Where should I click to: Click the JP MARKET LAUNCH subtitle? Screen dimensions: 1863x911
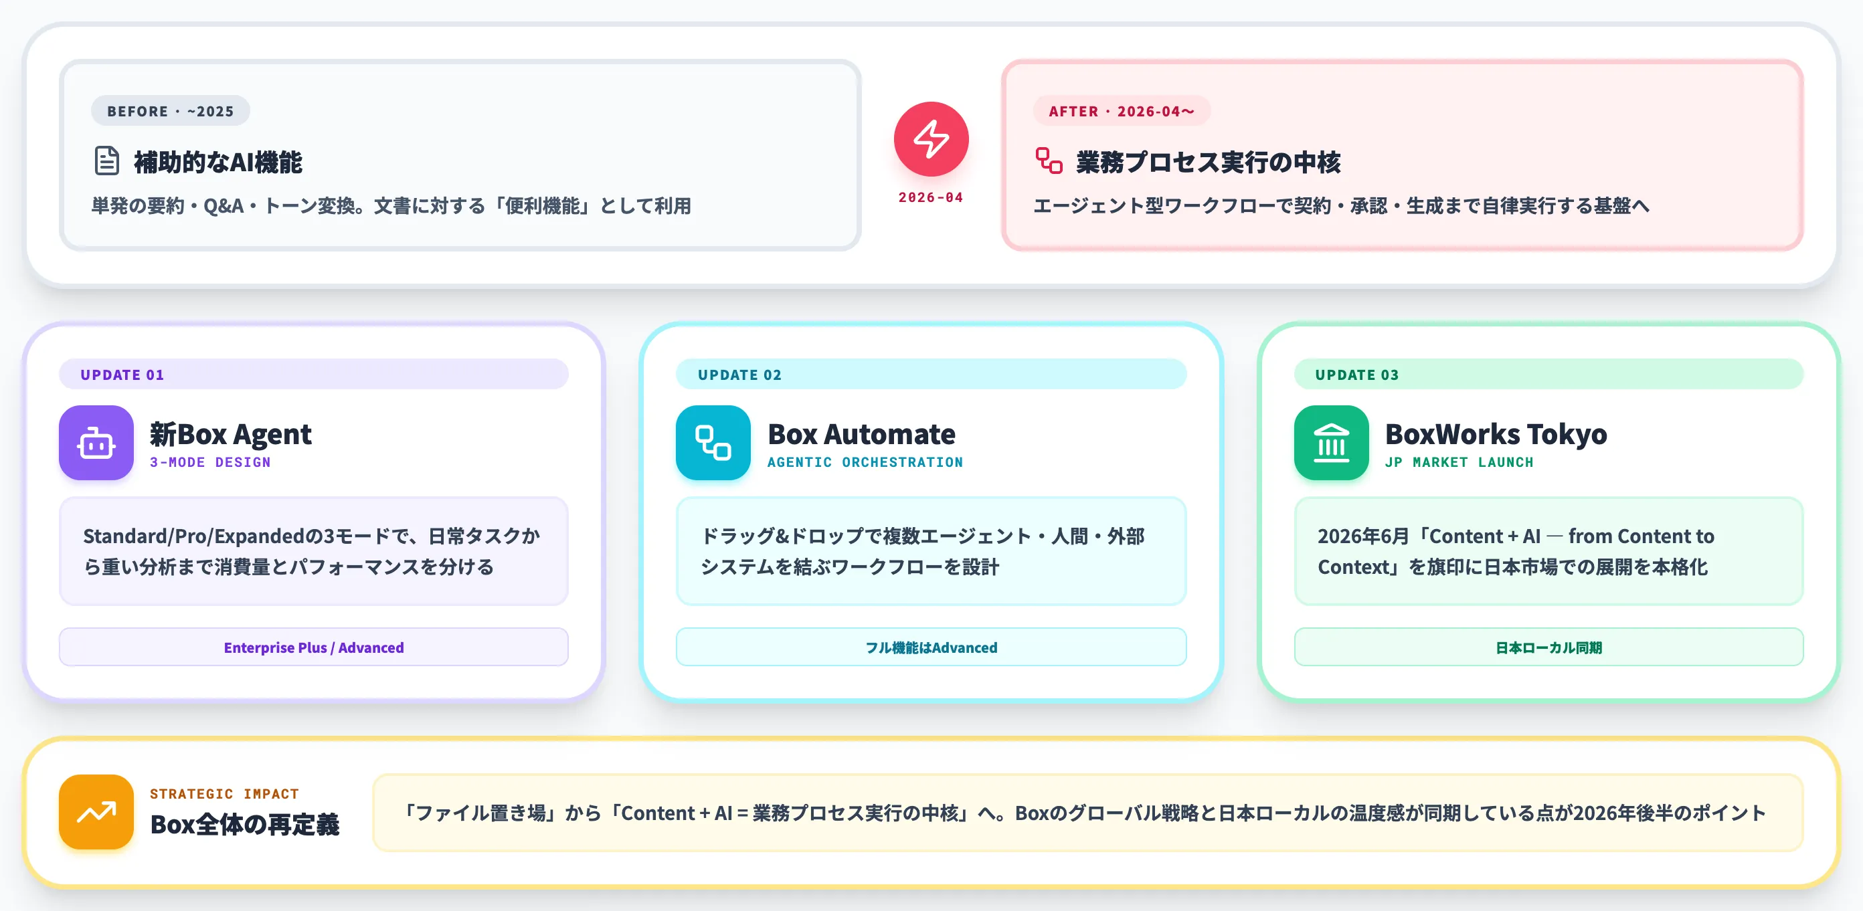1459,462
